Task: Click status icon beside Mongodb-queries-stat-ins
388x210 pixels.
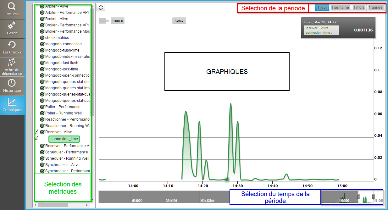Action: 42,88
